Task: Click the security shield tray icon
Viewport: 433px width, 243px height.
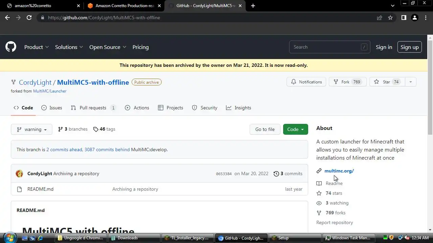Action: 392,238
